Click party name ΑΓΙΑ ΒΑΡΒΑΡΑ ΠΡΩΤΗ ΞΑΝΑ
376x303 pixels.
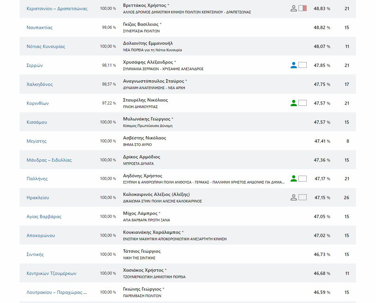pos(146,220)
